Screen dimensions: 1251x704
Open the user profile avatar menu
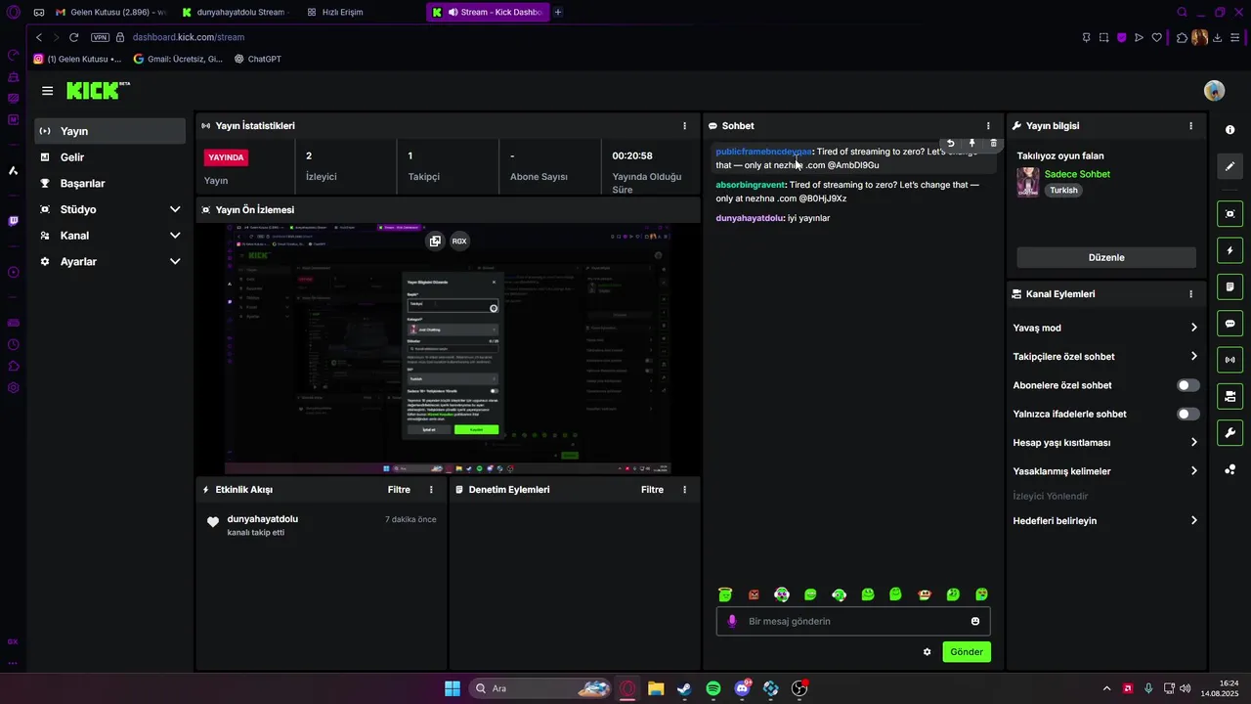pyautogui.click(x=1214, y=91)
